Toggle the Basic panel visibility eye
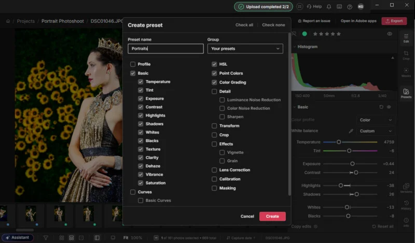The image size is (415, 243). pos(389,107)
